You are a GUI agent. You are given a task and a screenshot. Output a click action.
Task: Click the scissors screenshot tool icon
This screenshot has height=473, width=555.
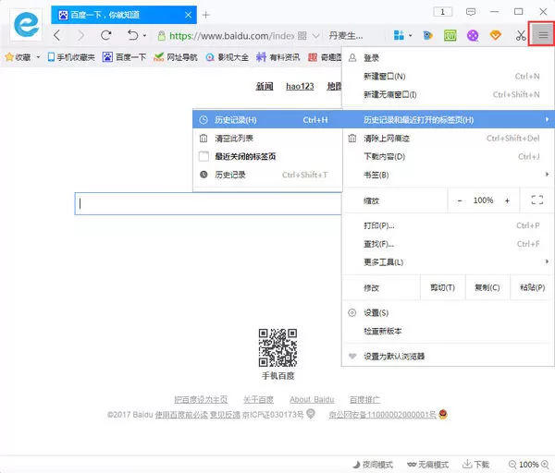pyautogui.click(x=520, y=35)
